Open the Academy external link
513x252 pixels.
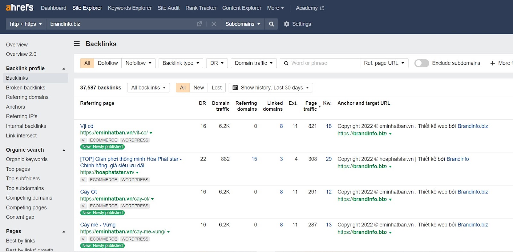[310, 8]
